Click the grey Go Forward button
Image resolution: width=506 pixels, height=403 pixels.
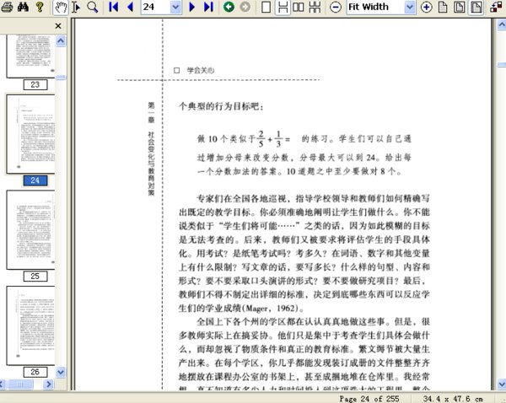click(x=245, y=7)
